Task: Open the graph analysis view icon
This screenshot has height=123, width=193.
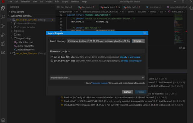Action: 3,52
